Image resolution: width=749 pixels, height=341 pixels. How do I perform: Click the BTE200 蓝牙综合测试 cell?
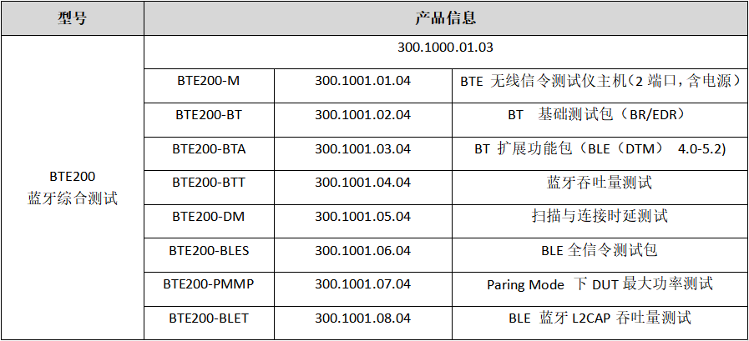pyautogui.click(x=72, y=188)
